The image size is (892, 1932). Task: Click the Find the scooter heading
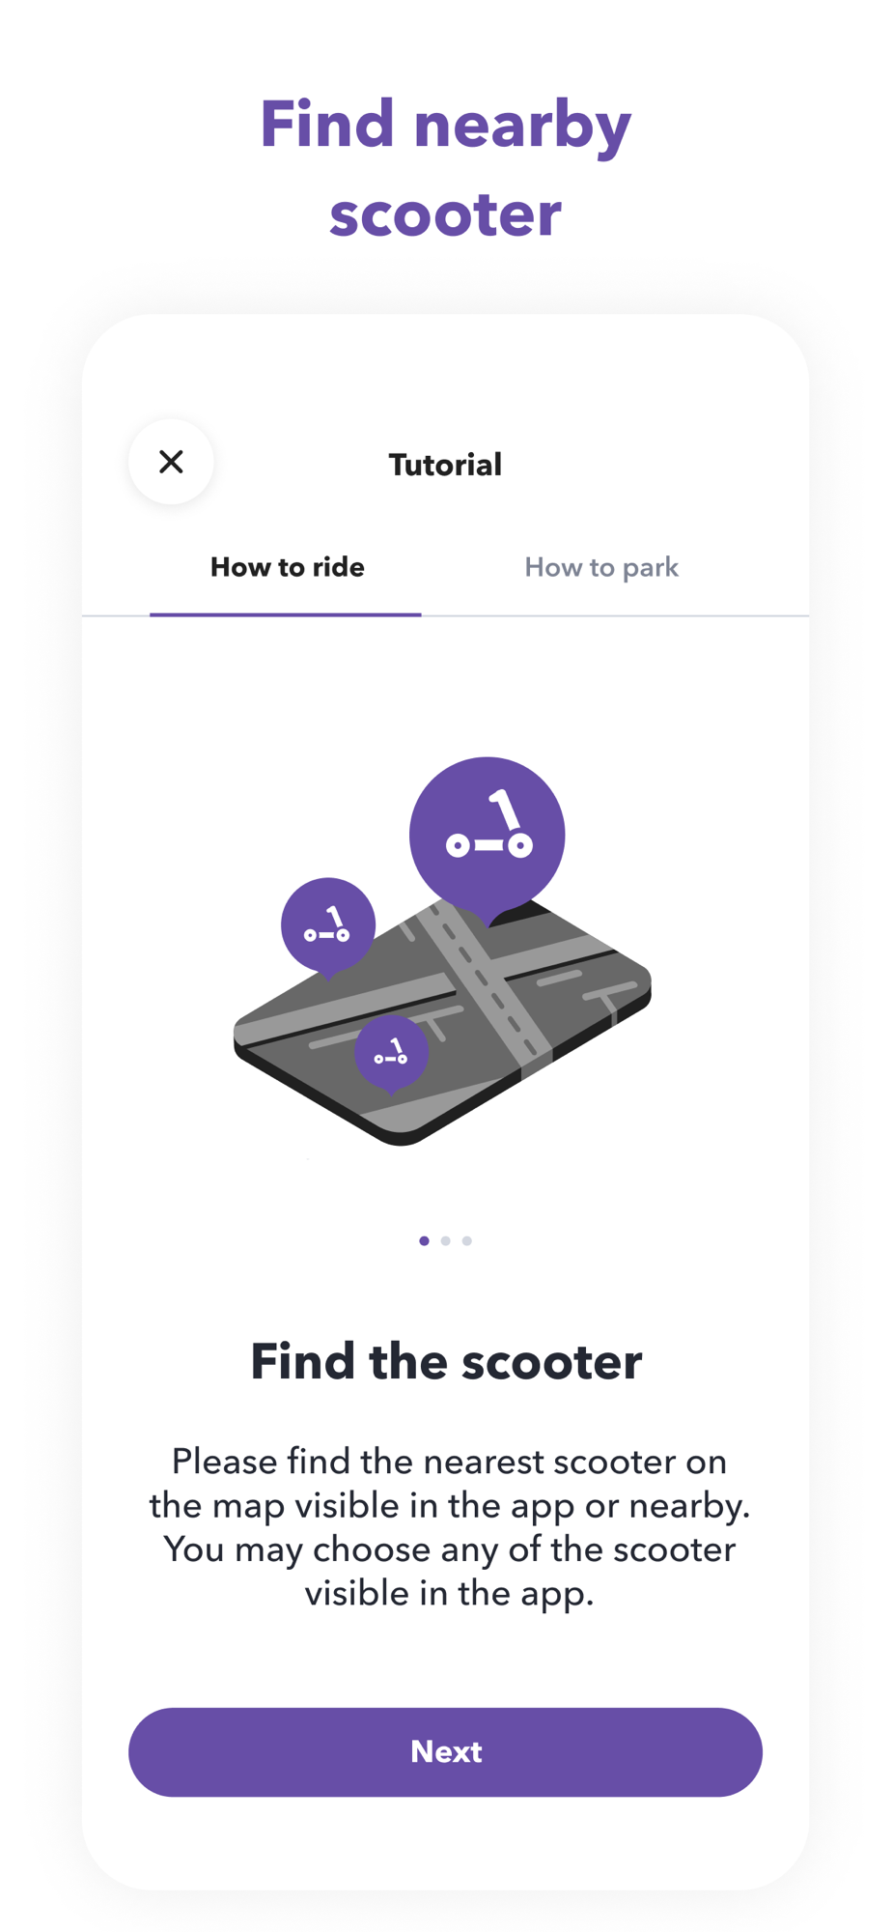click(446, 1361)
